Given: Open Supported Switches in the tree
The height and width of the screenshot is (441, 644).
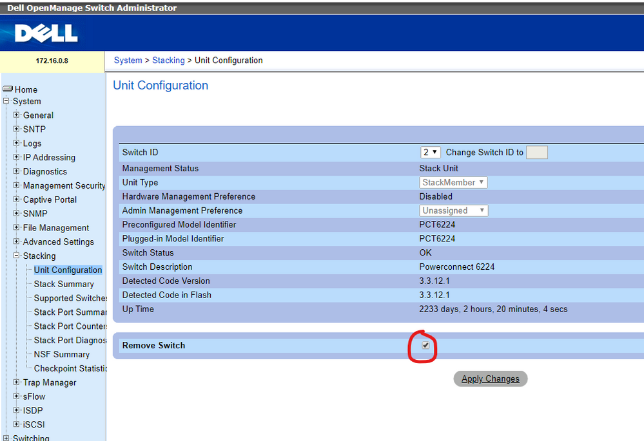Looking at the screenshot, I should (x=70, y=298).
